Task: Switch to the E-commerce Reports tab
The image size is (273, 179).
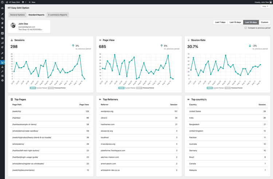Action: 58,15
